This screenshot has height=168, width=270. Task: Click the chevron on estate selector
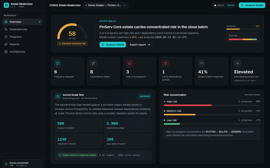pyautogui.click(x=125, y=5)
